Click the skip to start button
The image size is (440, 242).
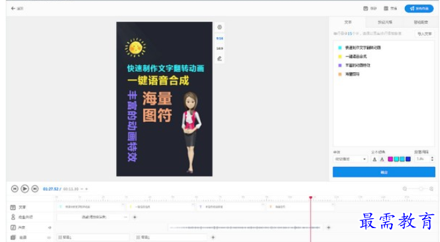point(15,189)
